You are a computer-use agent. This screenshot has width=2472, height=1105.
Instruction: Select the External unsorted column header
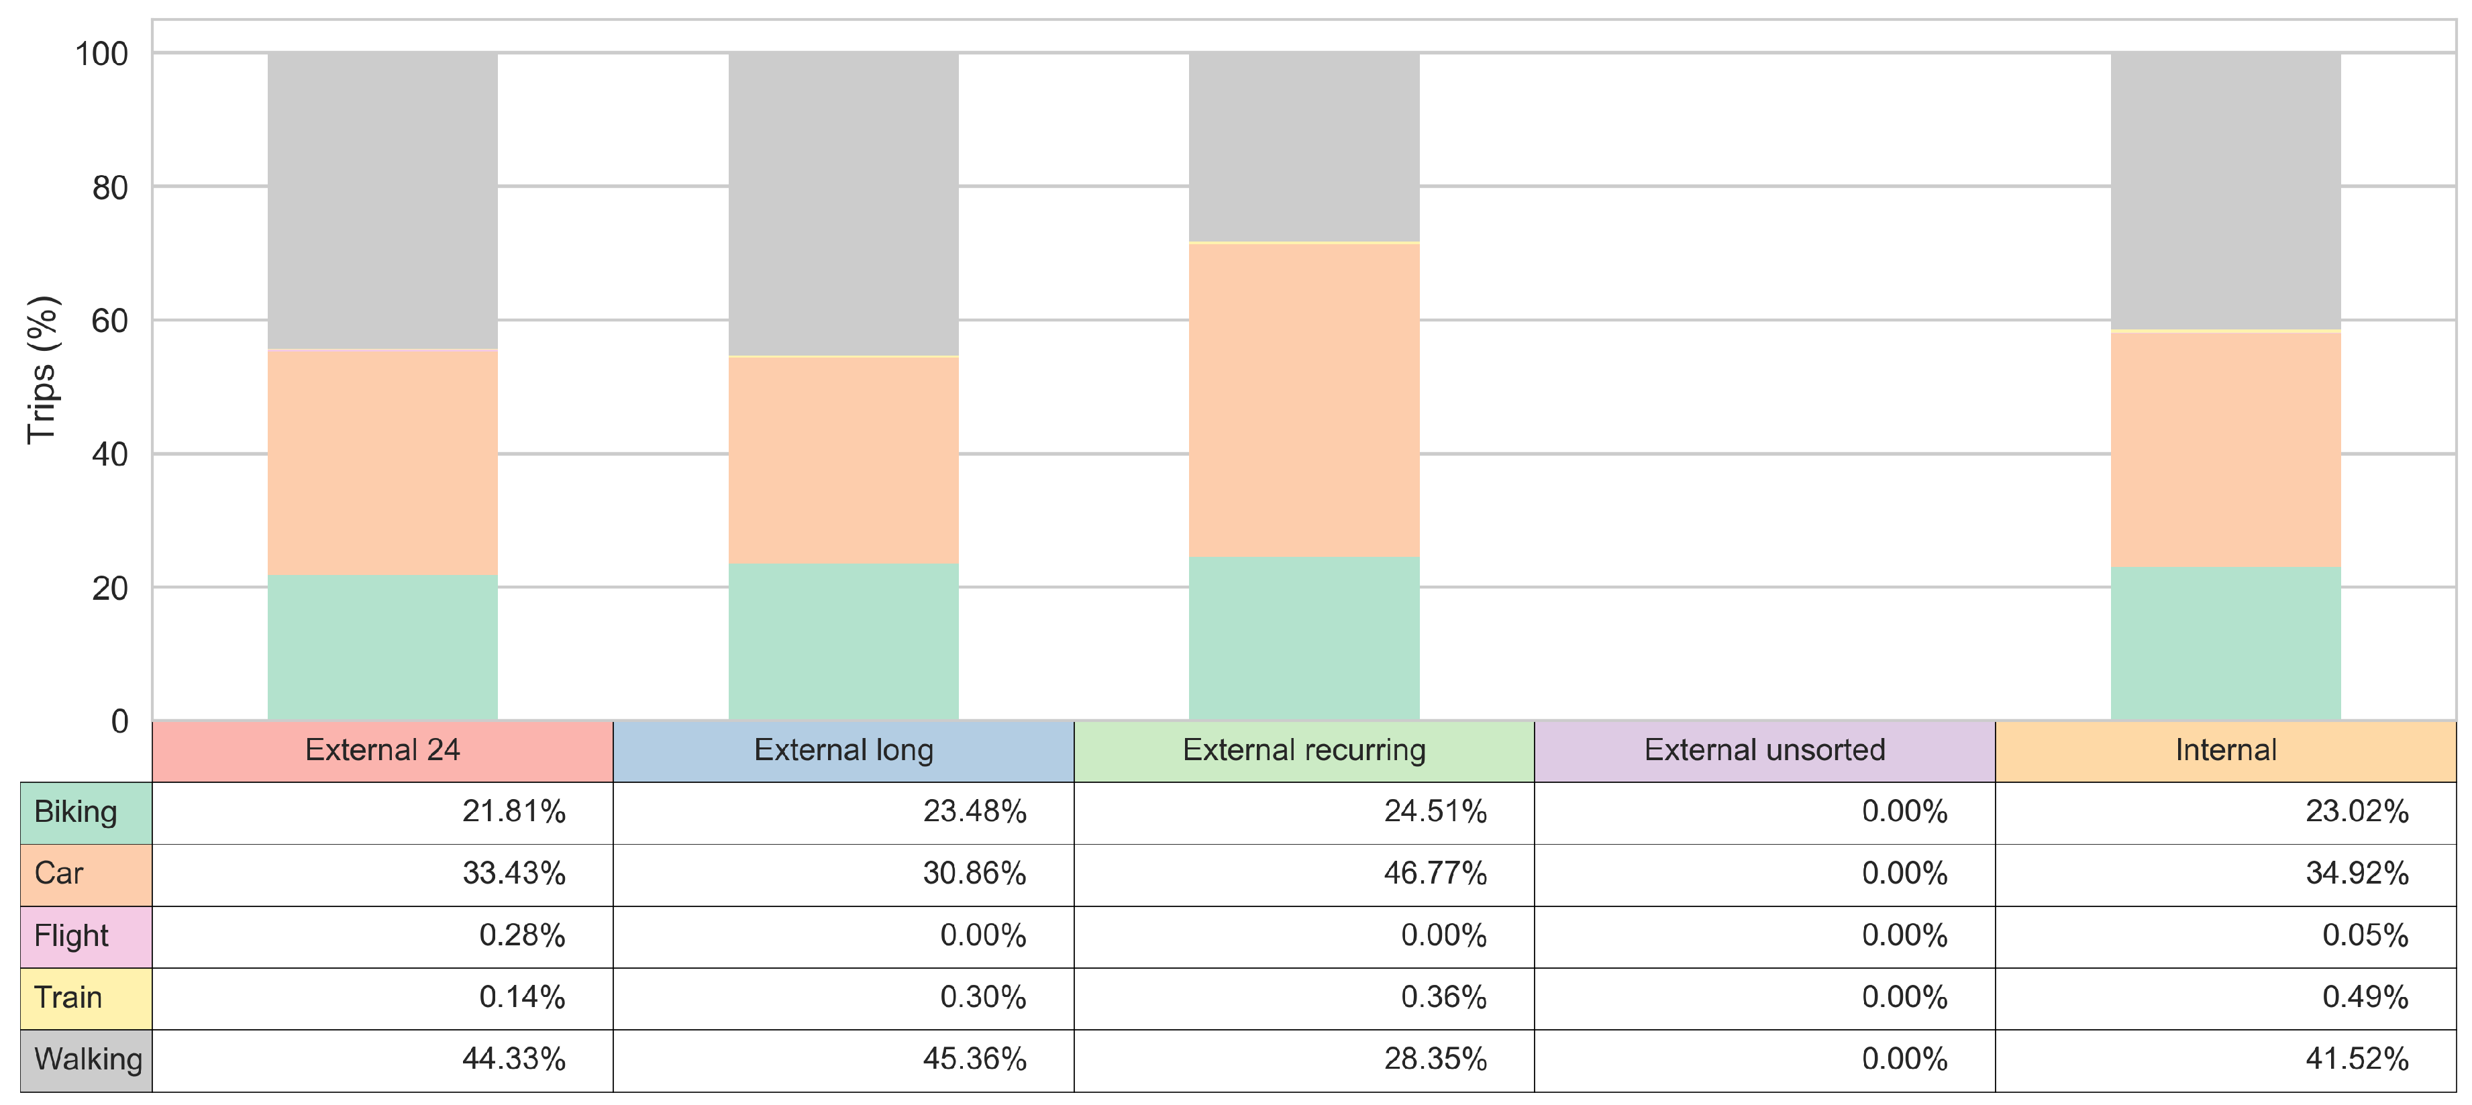click(1764, 750)
